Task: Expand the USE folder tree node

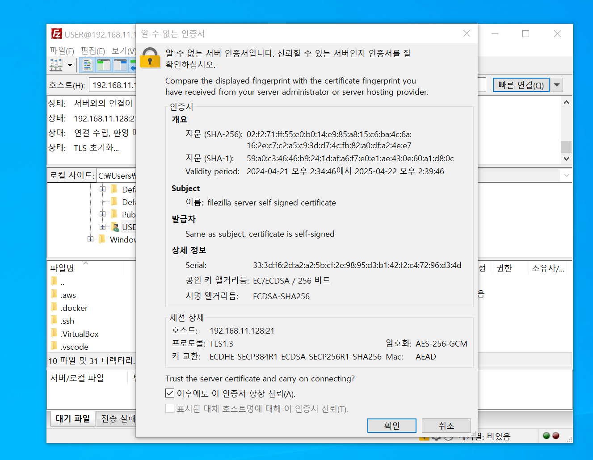Action: tap(102, 227)
